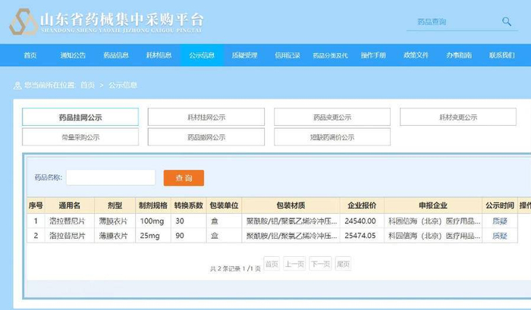Switch to the 短缺药调价公示 tab
531x310 pixels.
coord(332,137)
